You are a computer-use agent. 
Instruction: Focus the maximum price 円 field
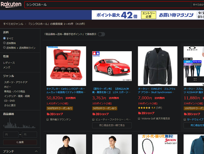click(29, 134)
